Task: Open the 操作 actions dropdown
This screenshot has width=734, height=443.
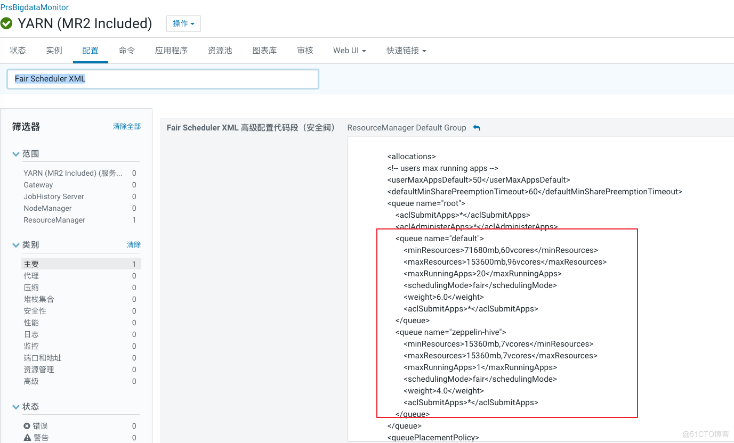Action: (183, 23)
